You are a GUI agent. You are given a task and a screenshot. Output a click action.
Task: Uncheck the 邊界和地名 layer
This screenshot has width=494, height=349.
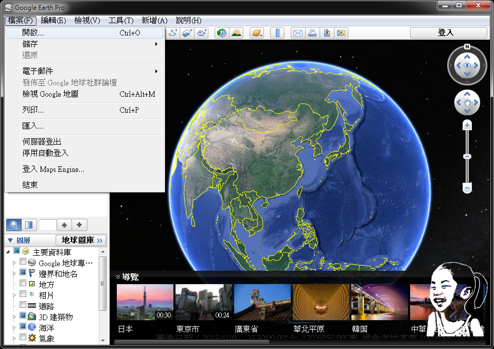[23, 272]
